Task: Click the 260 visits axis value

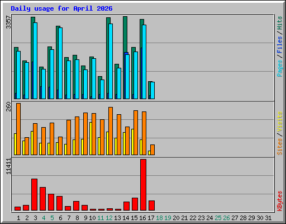Action: [8, 106]
